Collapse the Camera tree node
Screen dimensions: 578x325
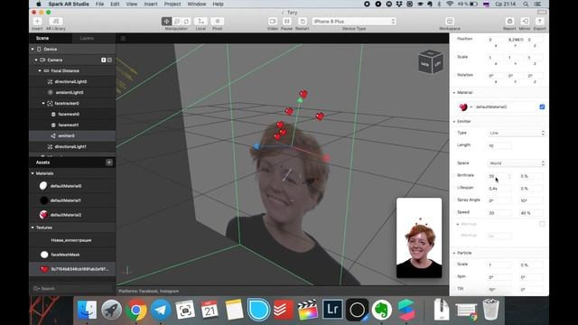36,60
